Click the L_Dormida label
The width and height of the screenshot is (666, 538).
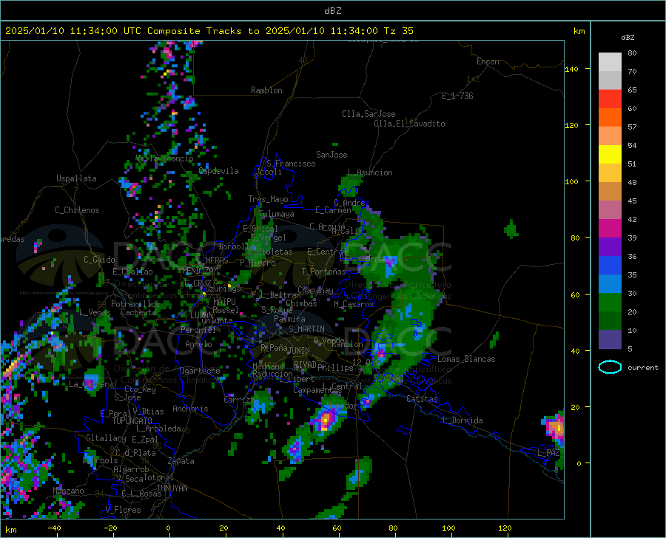click(x=462, y=420)
